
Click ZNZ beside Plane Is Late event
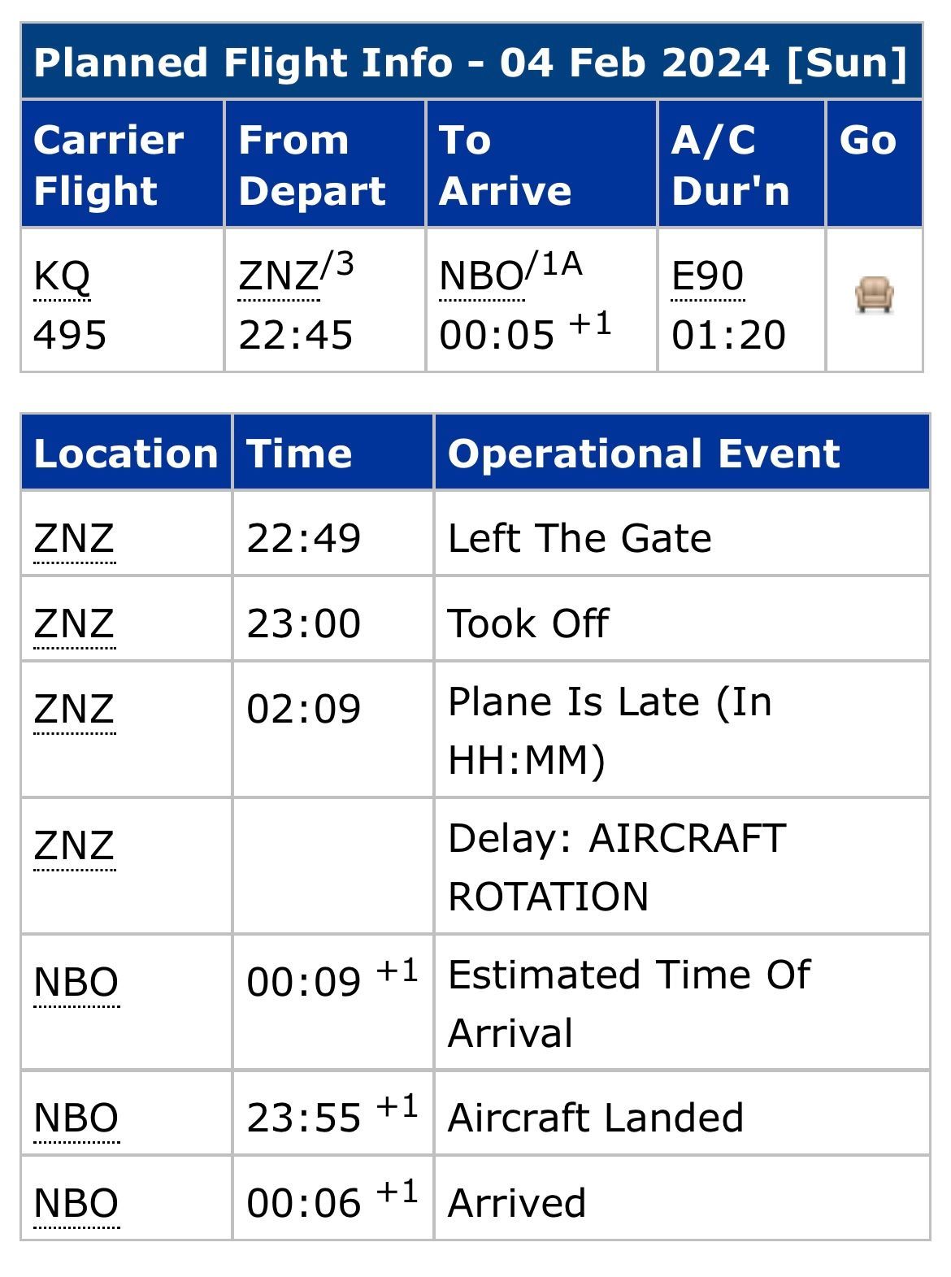pos(74,709)
